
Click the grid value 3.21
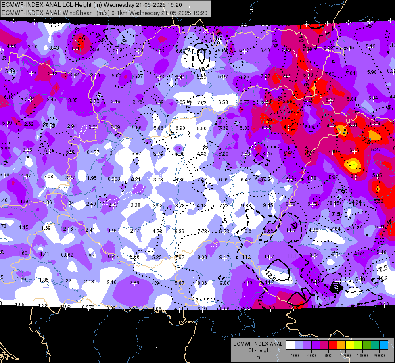pos(136,179)
